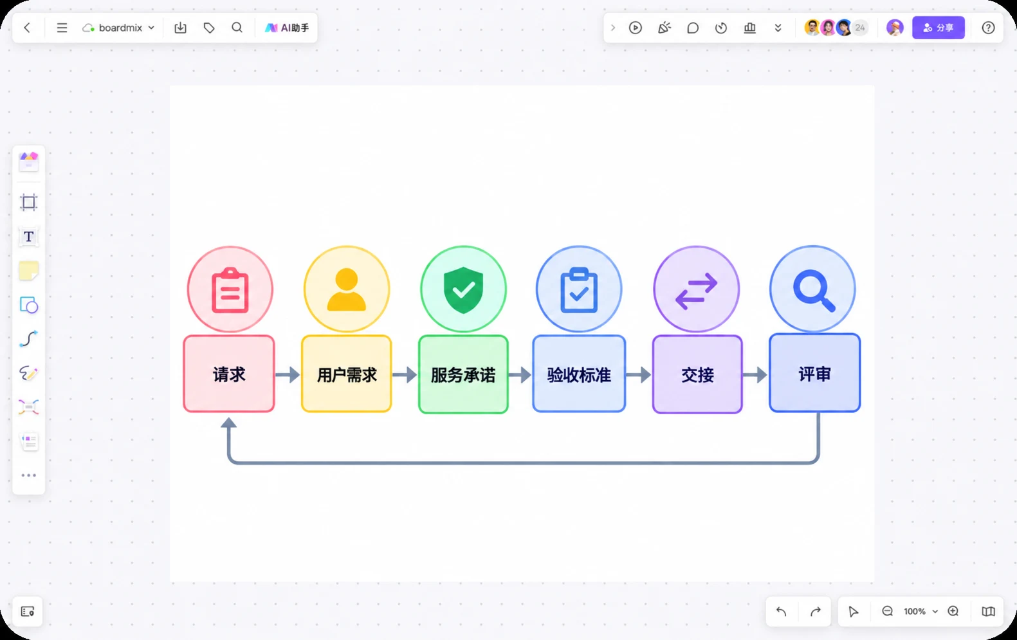Select the pointer cursor tool
This screenshot has width=1017, height=640.
[x=854, y=612]
